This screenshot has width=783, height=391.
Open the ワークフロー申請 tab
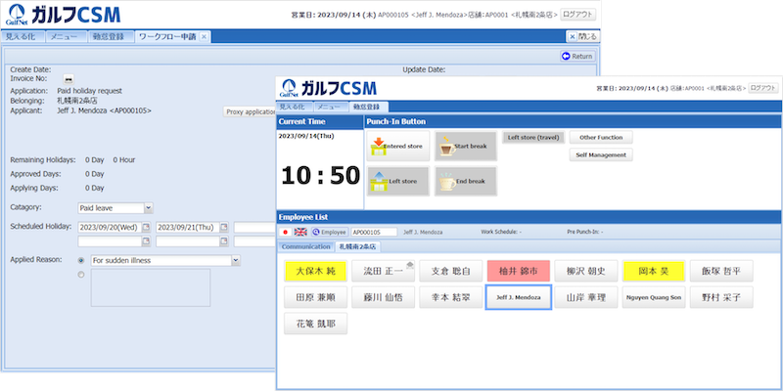click(172, 36)
